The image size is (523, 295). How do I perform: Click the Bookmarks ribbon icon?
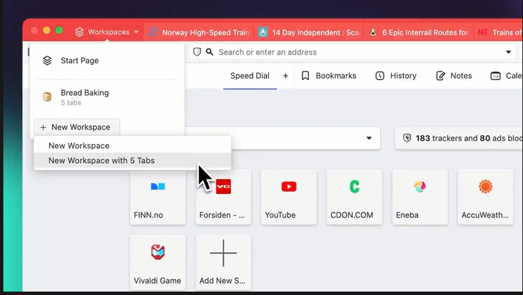[305, 76]
